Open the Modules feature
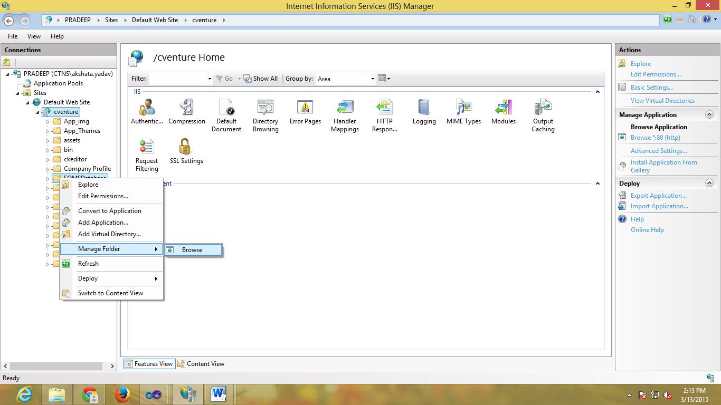 504,112
